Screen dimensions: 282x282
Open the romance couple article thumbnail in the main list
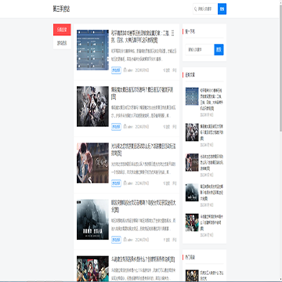tap(92, 163)
